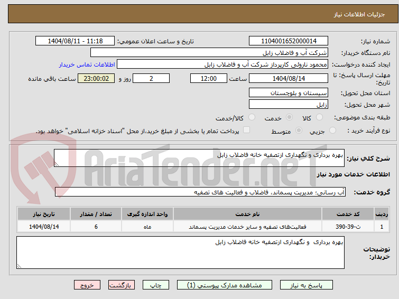Select the کالا radio option
This screenshot has height=299, width=399.
pyautogui.click(x=319, y=117)
